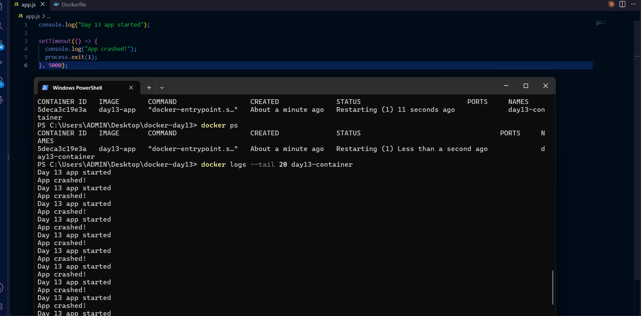Click 'Restarting (1) 11 seconds ago' status

click(395, 109)
